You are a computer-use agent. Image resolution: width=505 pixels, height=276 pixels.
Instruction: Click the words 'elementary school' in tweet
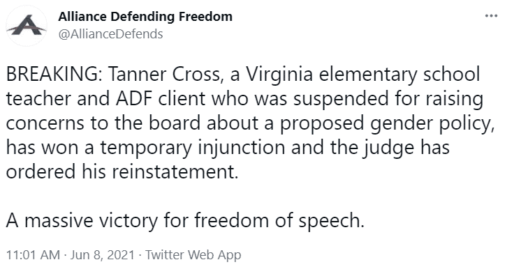tap(400, 74)
